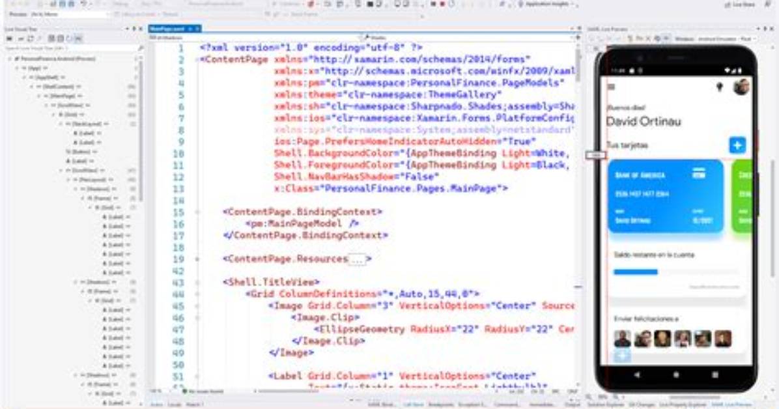This screenshot has height=409, width=779.
Task: Open the Call Stack tab
Action: coord(414,404)
